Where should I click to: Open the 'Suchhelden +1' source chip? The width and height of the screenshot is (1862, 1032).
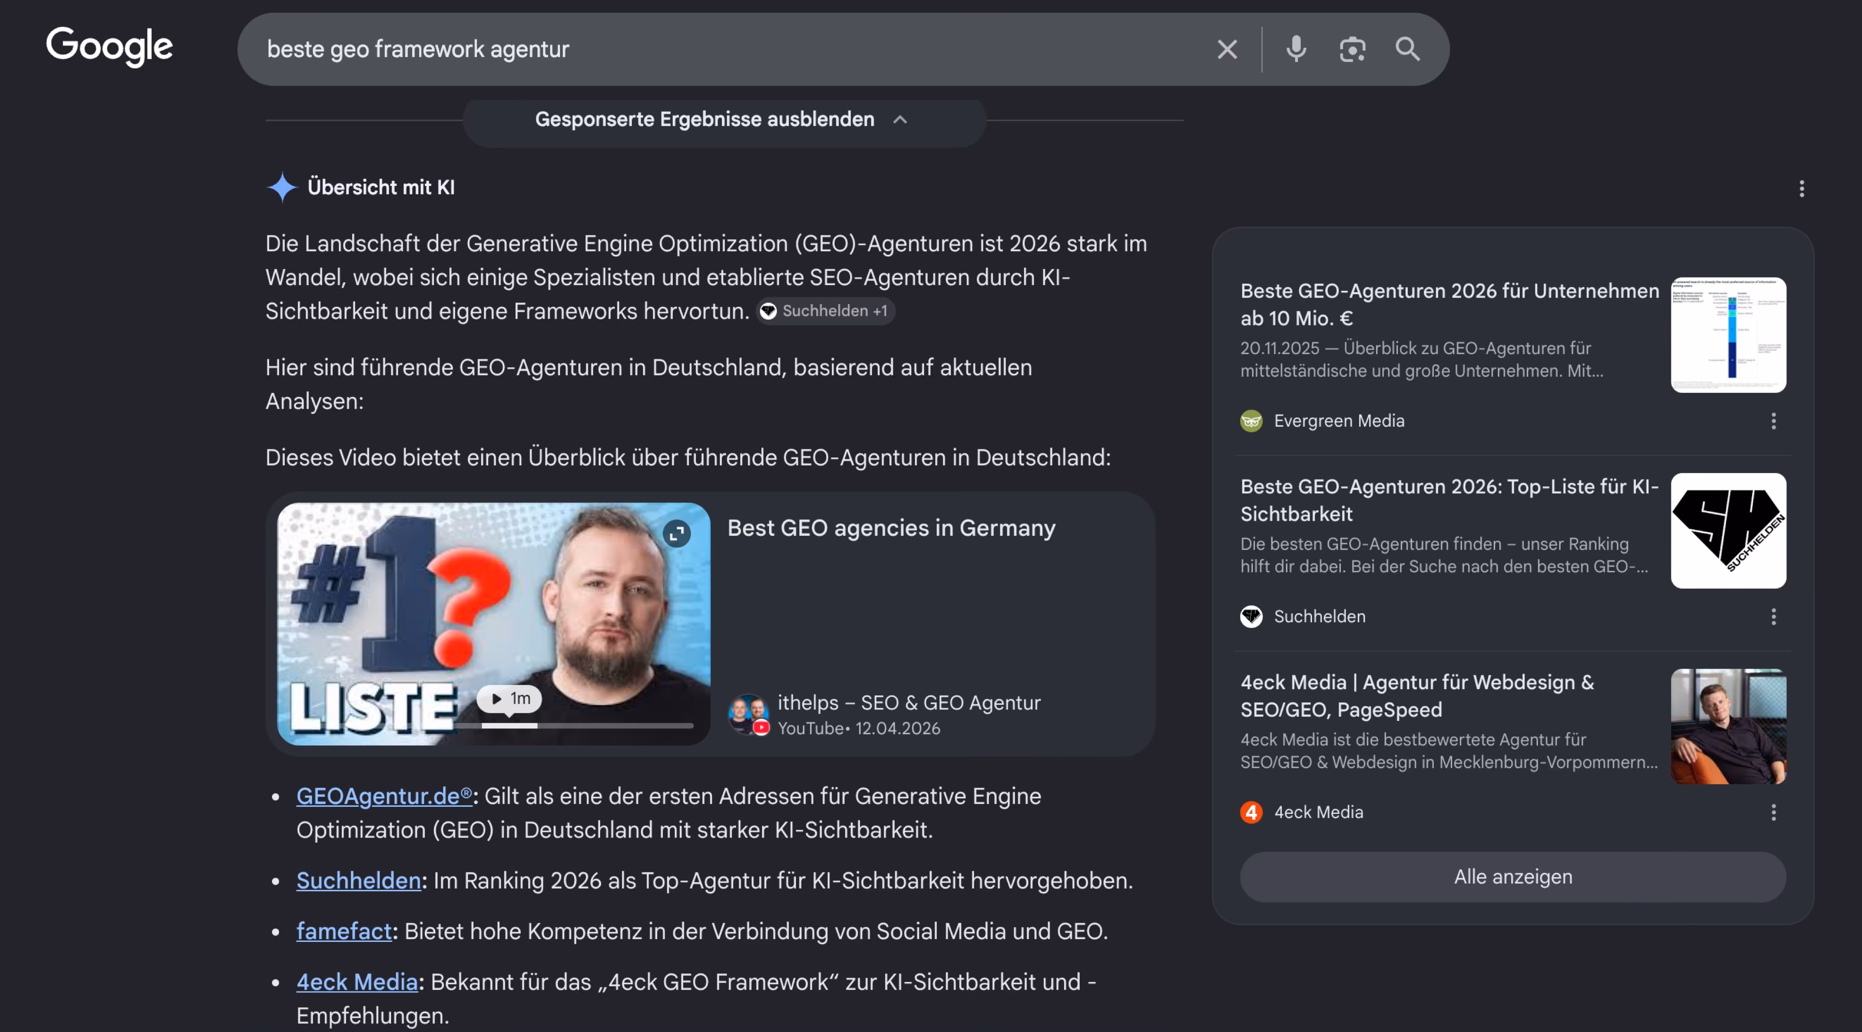(825, 311)
